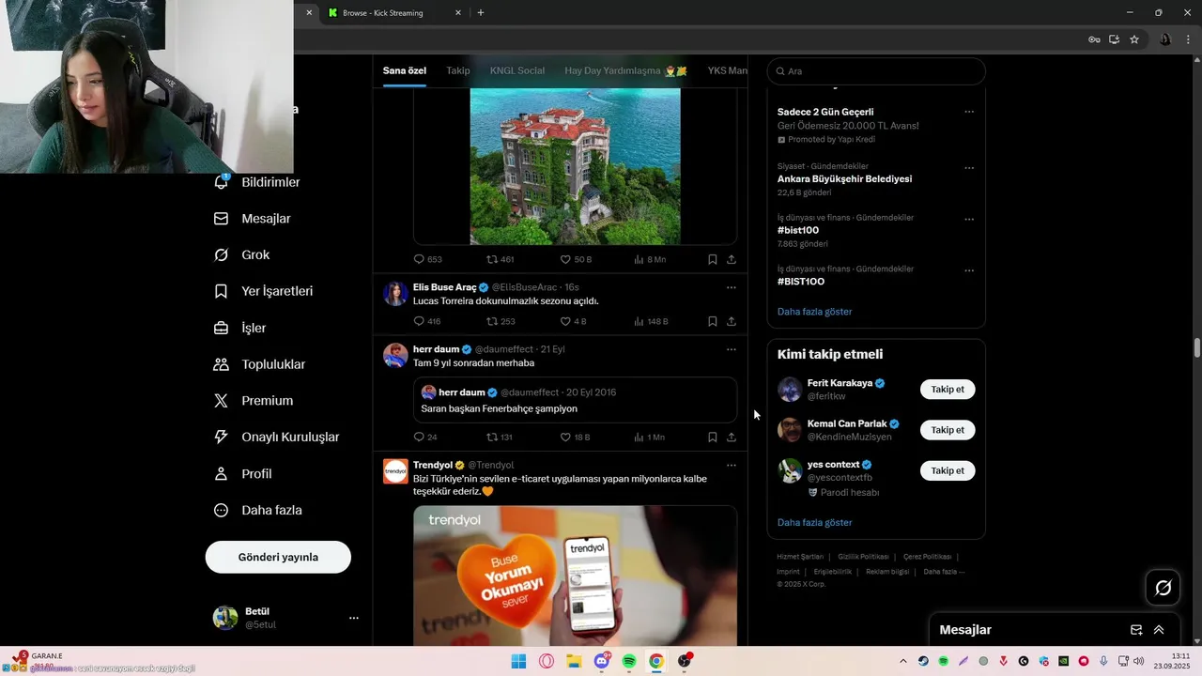Bookmark the herr daum post

pos(713,437)
